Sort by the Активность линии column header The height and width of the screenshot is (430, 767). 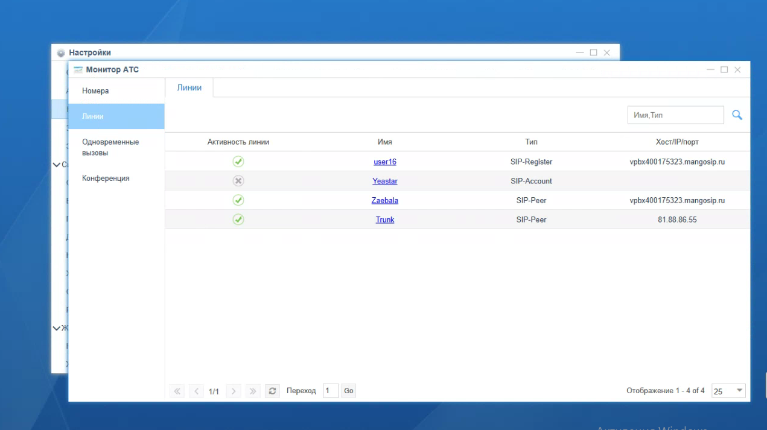click(x=238, y=142)
